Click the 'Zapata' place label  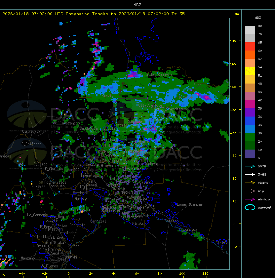[73, 246]
